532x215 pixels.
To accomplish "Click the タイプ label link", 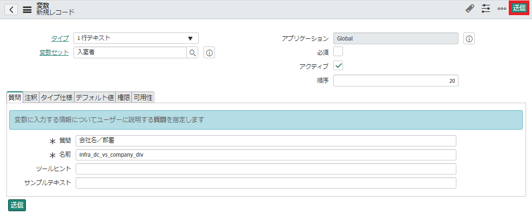I will click(x=60, y=38).
